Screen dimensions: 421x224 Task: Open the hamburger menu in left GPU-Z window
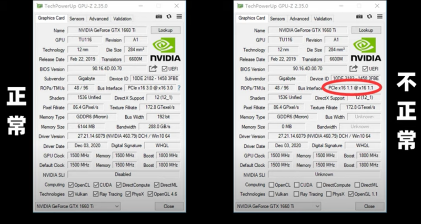[179, 17]
